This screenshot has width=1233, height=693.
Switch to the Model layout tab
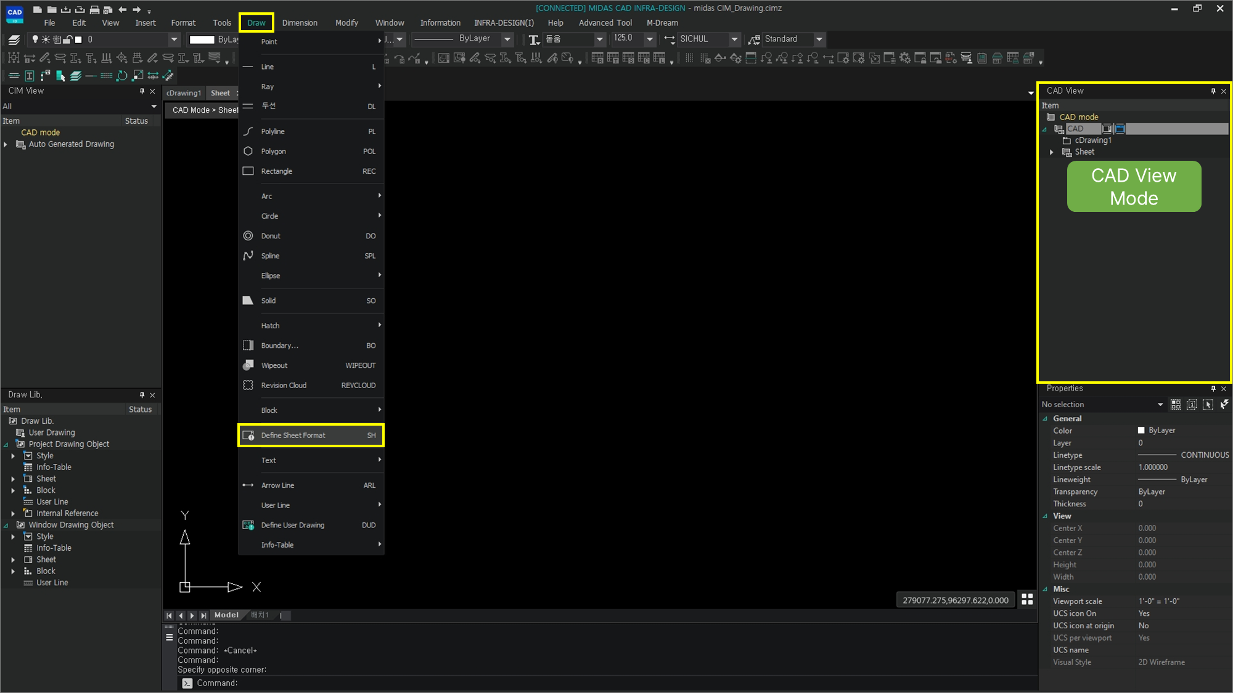tap(226, 615)
